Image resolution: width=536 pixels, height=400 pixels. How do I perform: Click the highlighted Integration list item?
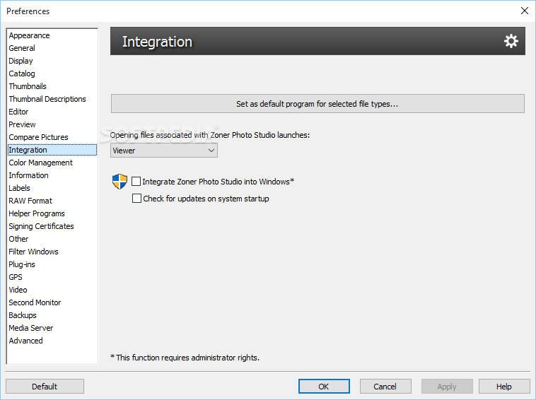[52, 150]
